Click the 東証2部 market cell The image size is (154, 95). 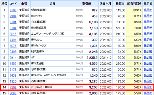click(24, 16)
